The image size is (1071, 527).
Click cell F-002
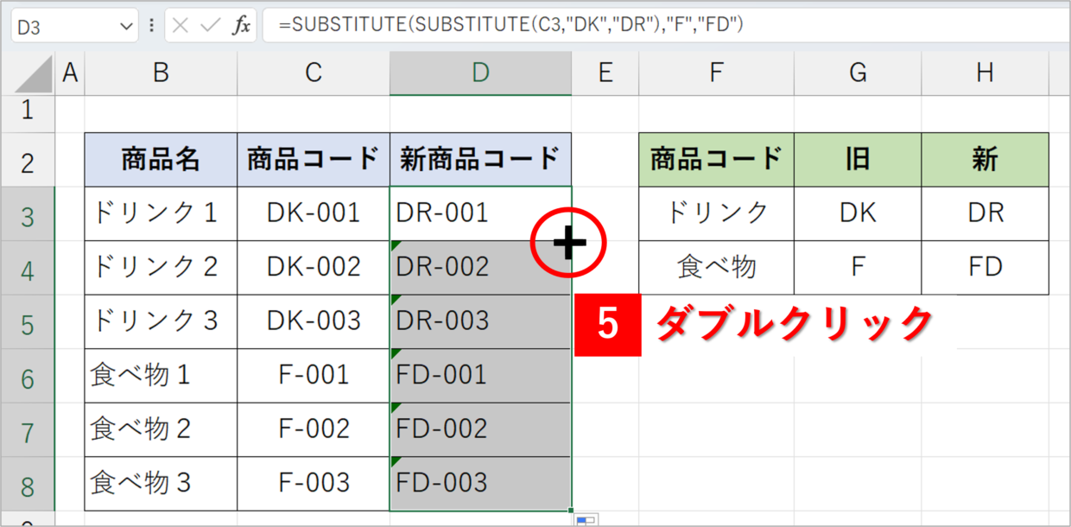314,430
